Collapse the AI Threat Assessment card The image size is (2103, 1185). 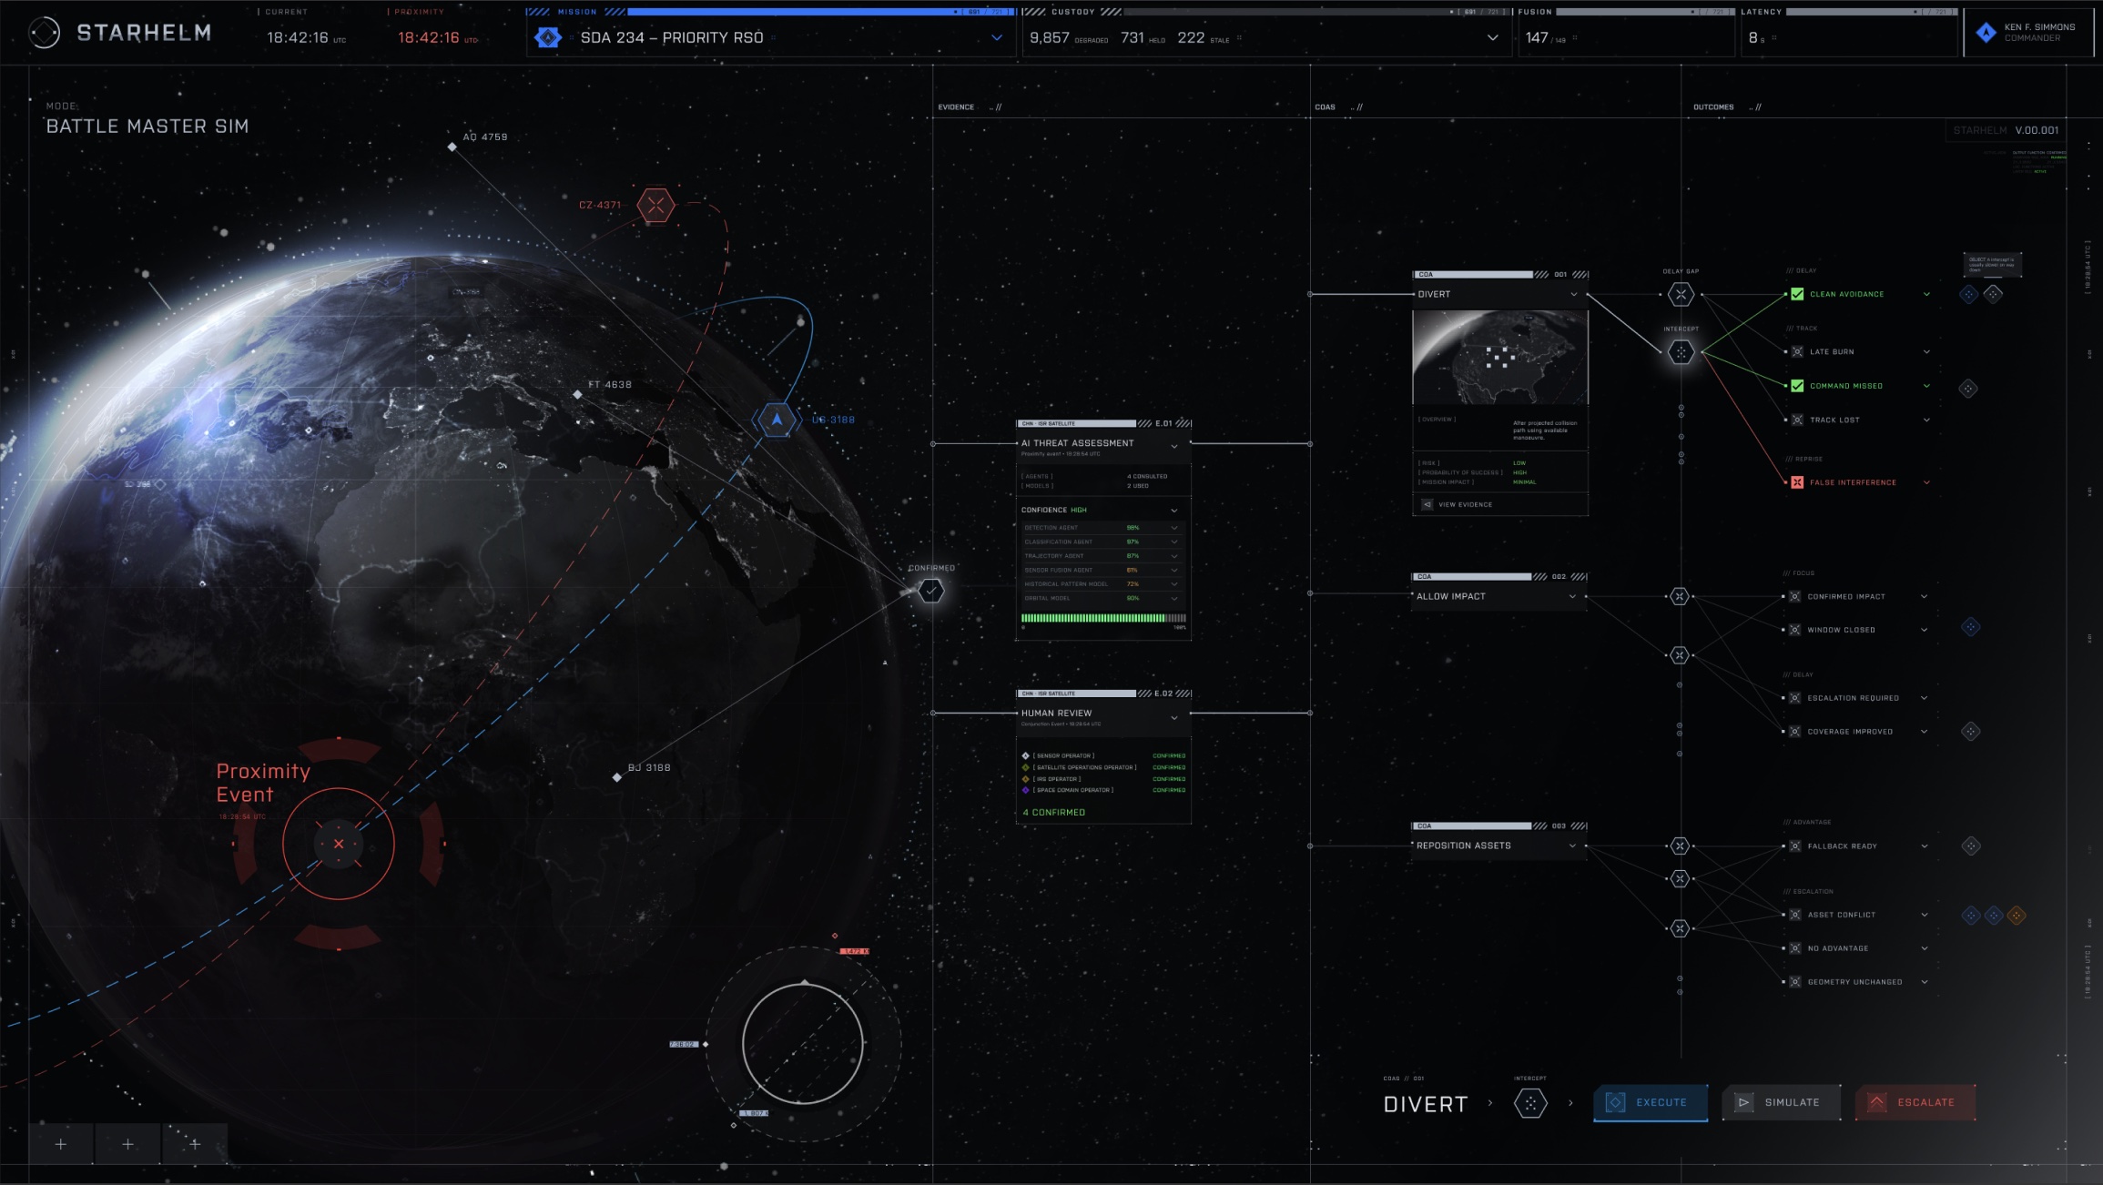point(1174,446)
